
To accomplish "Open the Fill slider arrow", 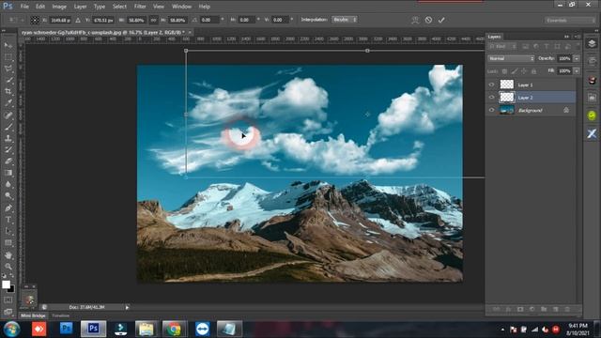I will 577,71.
